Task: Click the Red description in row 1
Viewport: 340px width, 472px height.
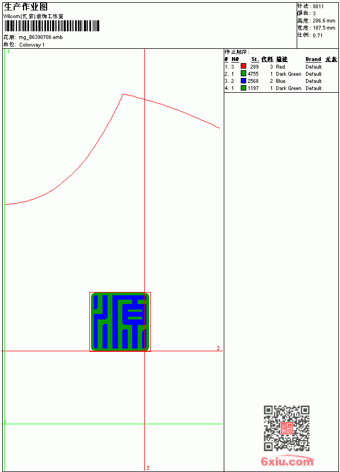Action: click(x=280, y=67)
